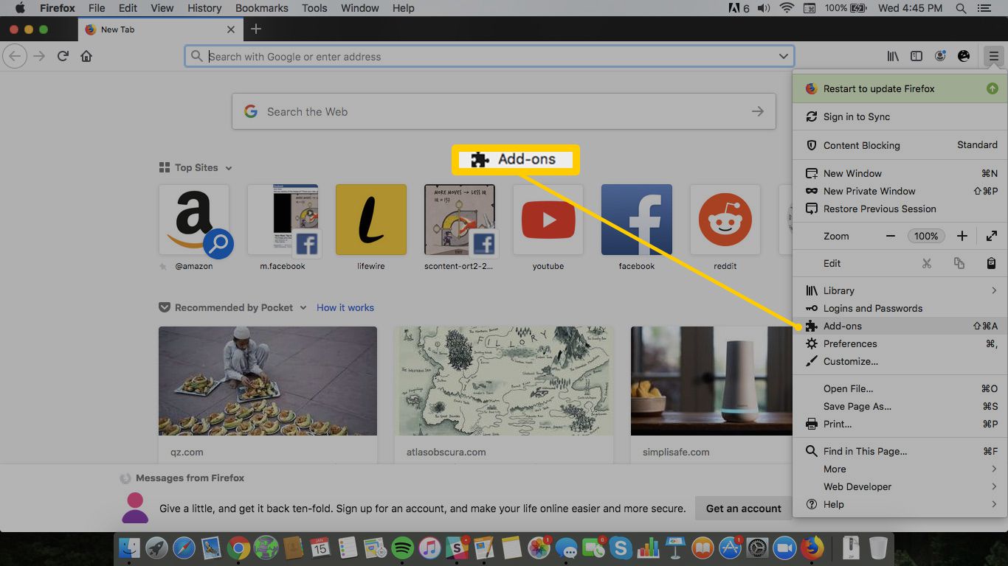
Task: Open a new tab with plus button
Action: (256, 29)
